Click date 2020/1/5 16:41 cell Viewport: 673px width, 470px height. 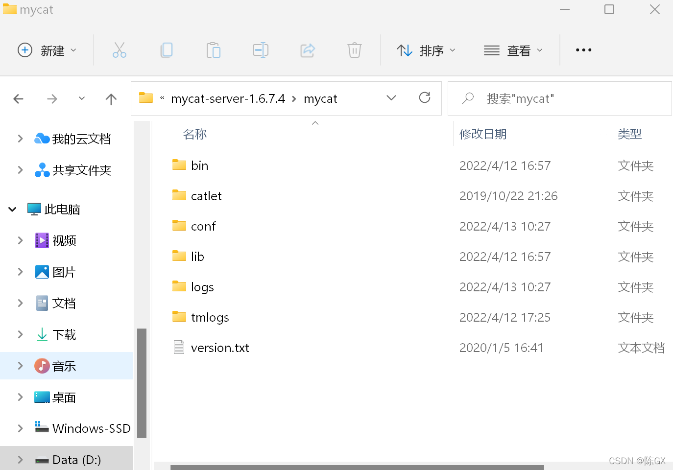(x=501, y=348)
